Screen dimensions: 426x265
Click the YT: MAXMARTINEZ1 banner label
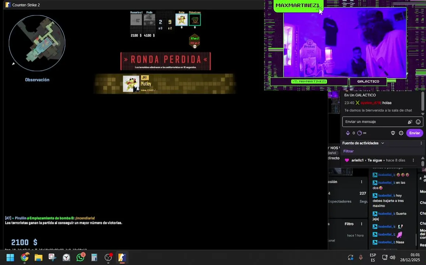pos(309,81)
